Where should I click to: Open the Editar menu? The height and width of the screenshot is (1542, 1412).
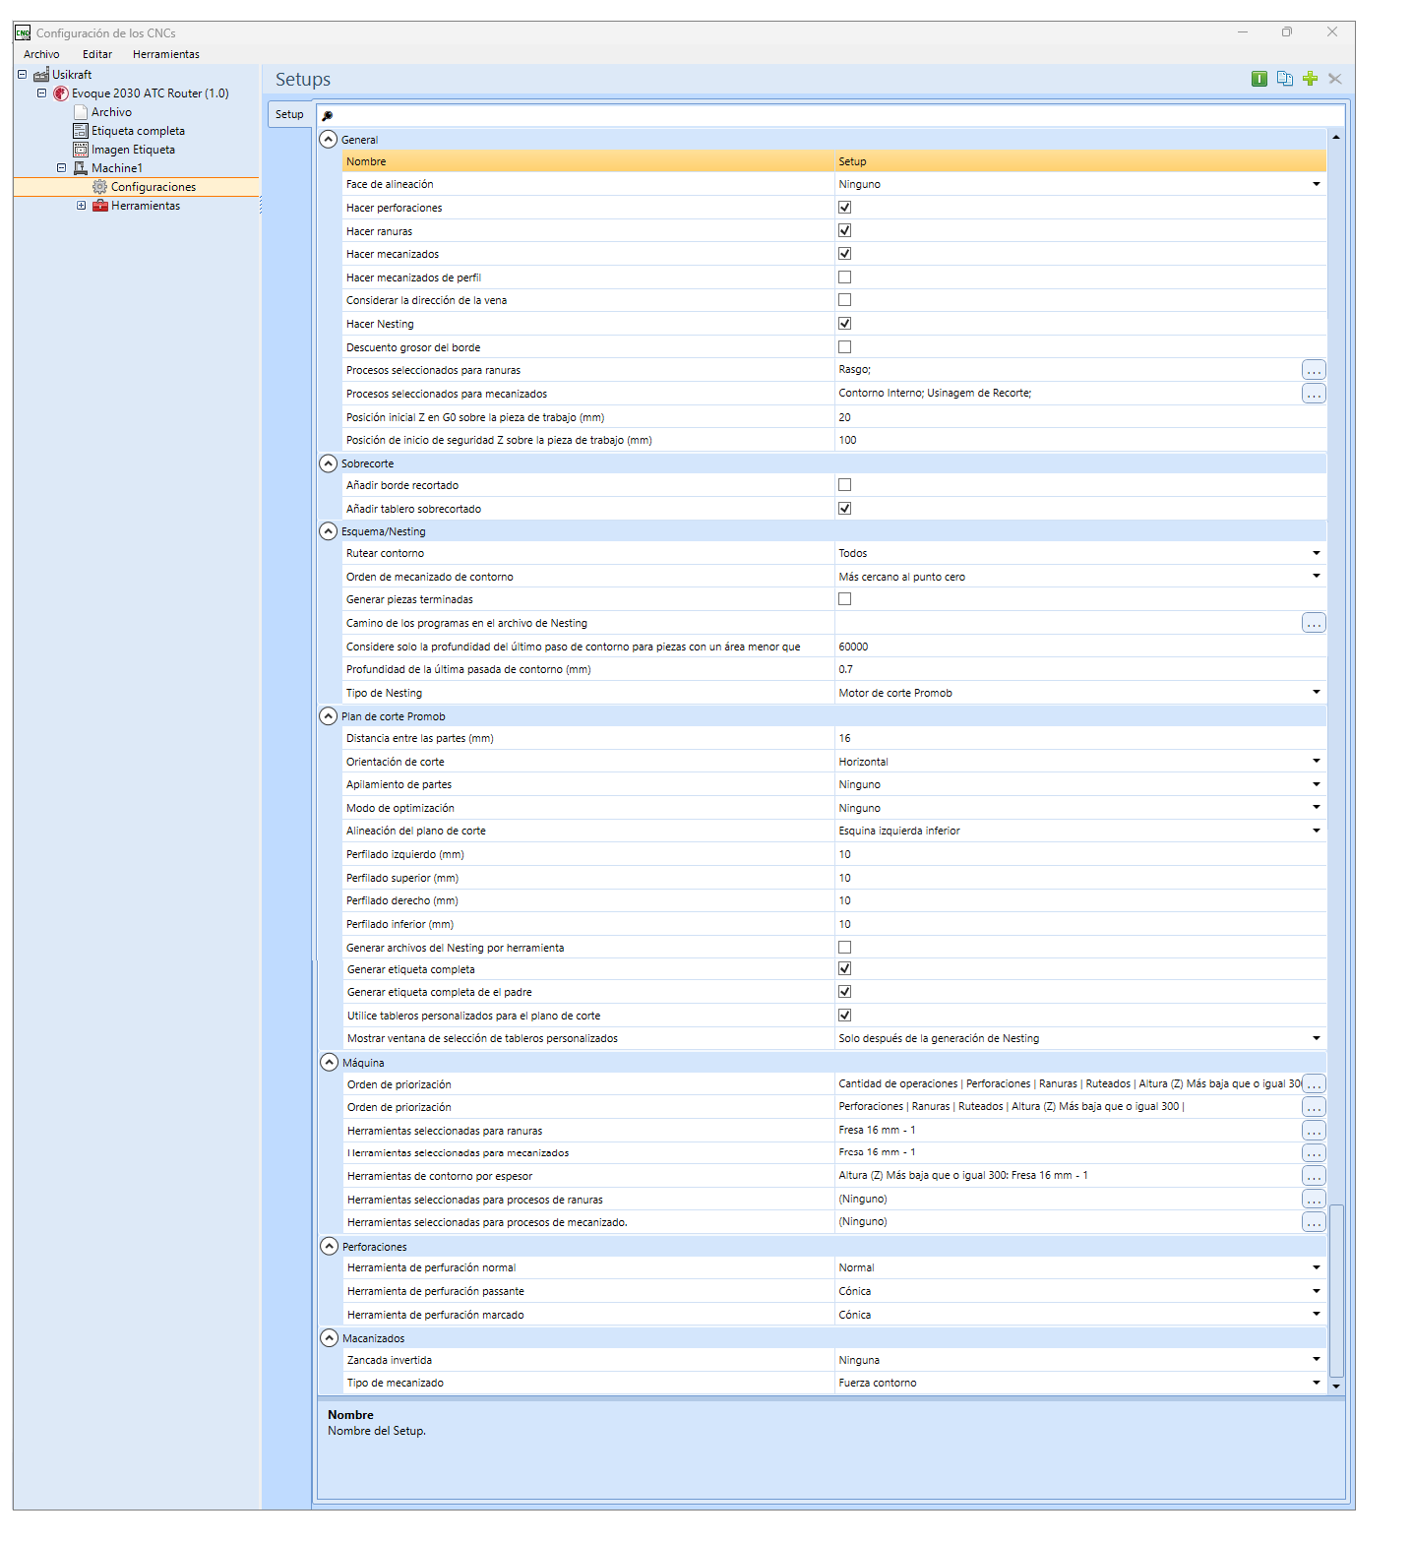click(97, 54)
